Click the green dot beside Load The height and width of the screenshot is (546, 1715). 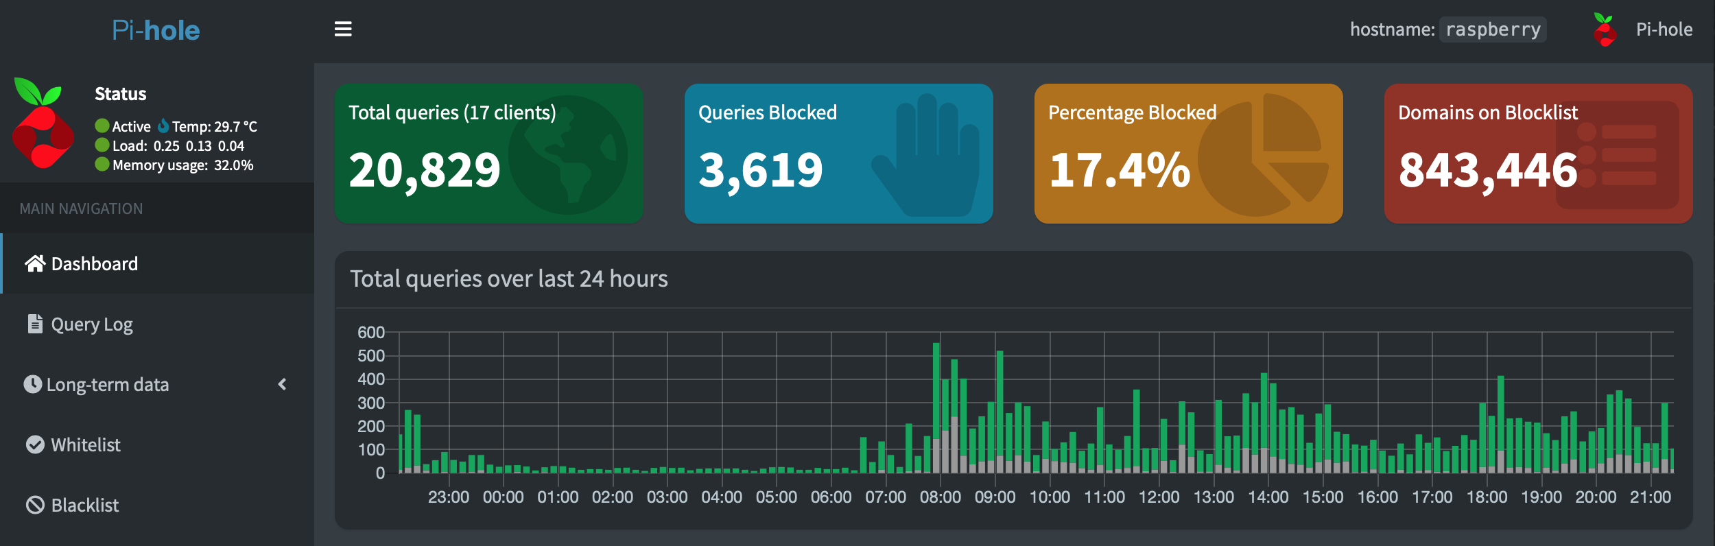[x=102, y=145]
